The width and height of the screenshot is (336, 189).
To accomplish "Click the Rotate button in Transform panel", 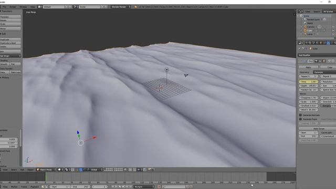I will tap(10, 20).
